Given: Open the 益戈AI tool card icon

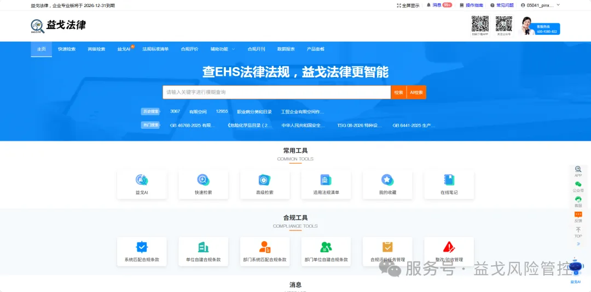Looking at the screenshot, I should pos(142,180).
